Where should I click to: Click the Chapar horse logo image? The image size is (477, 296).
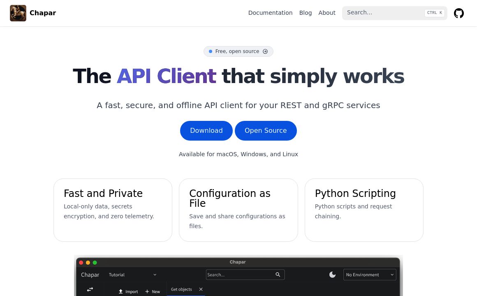point(18,13)
